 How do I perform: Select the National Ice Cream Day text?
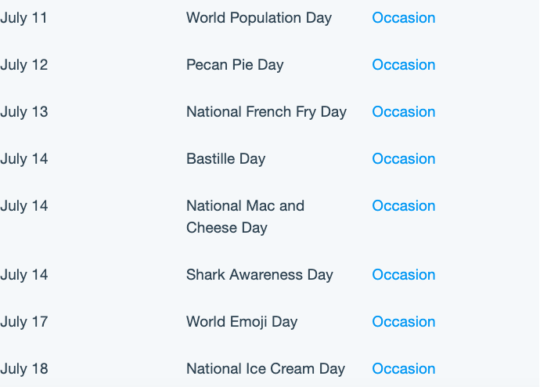[x=265, y=369]
